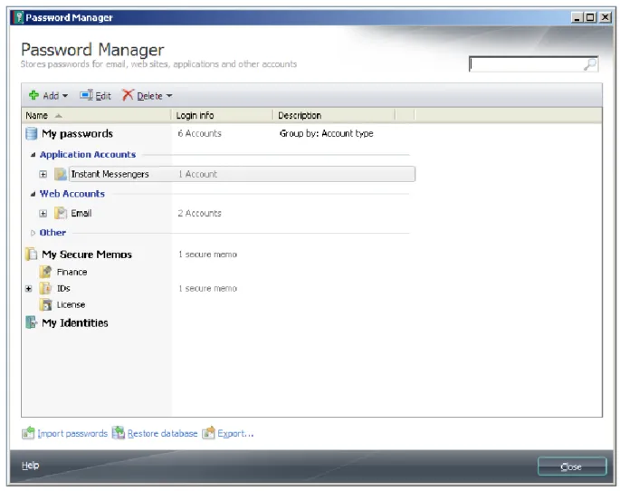
Task: Select the My passwords row label
Action: pyautogui.click(x=78, y=134)
